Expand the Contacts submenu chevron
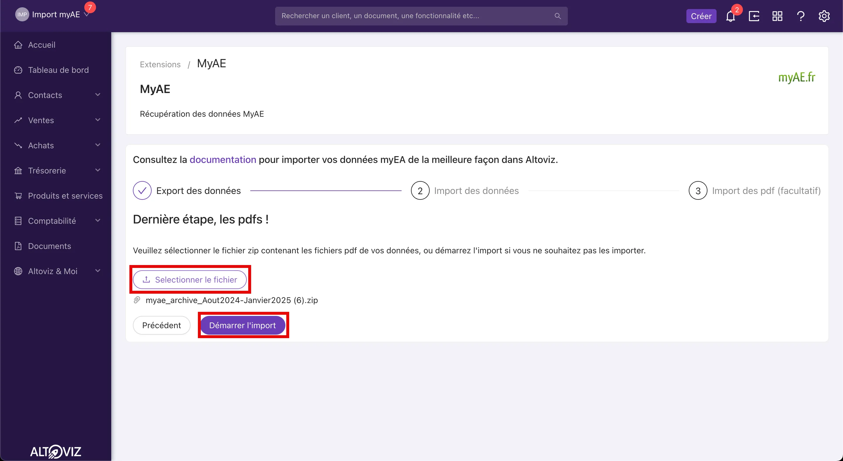This screenshot has height=461, width=843. tap(97, 95)
